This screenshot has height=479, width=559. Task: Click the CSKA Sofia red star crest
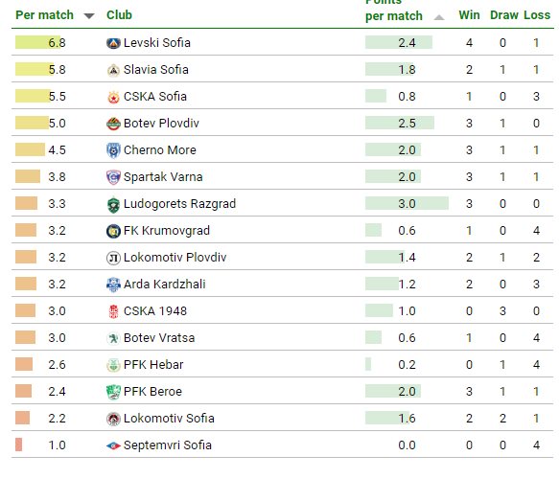(x=113, y=97)
